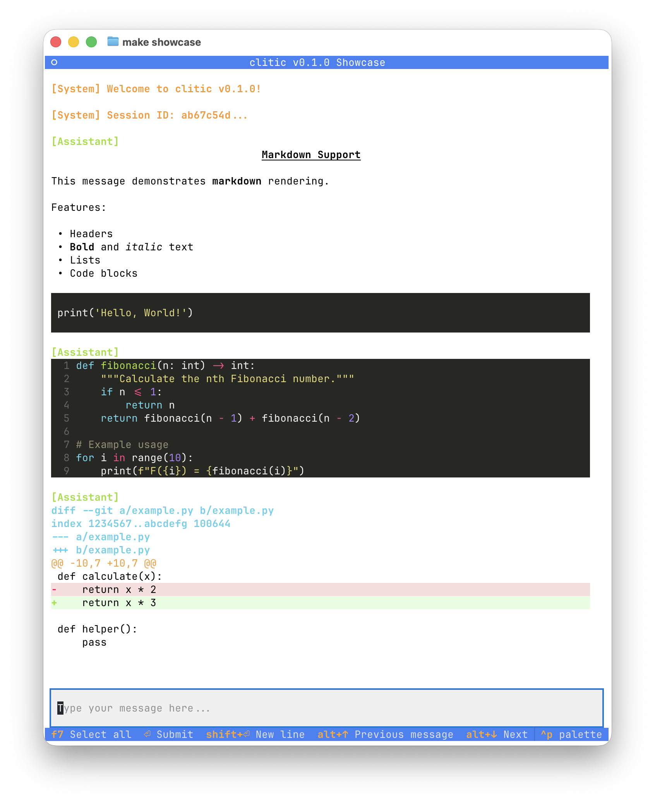Click the diff --git header line
655x803 pixels.
point(163,510)
